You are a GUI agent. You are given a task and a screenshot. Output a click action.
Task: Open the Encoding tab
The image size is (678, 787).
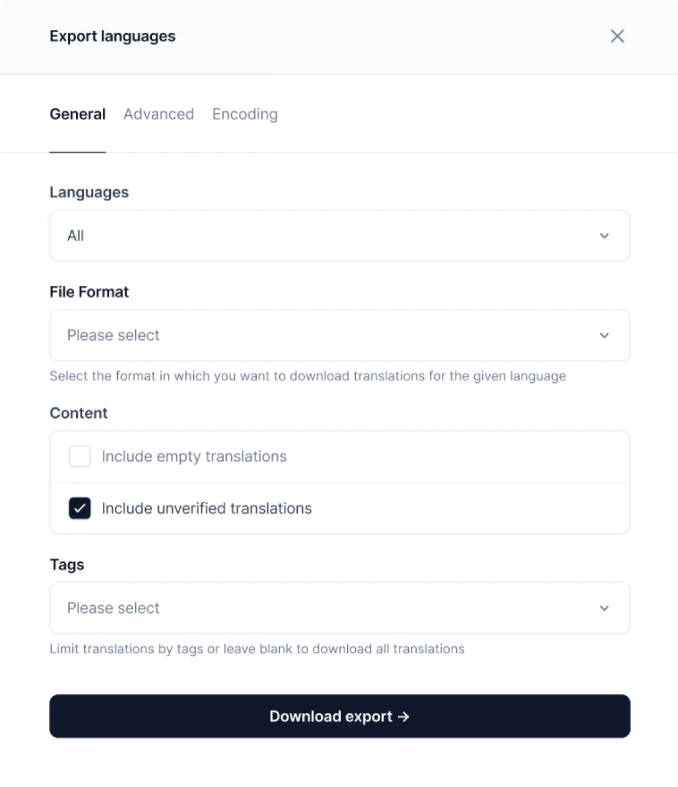(245, 114)
